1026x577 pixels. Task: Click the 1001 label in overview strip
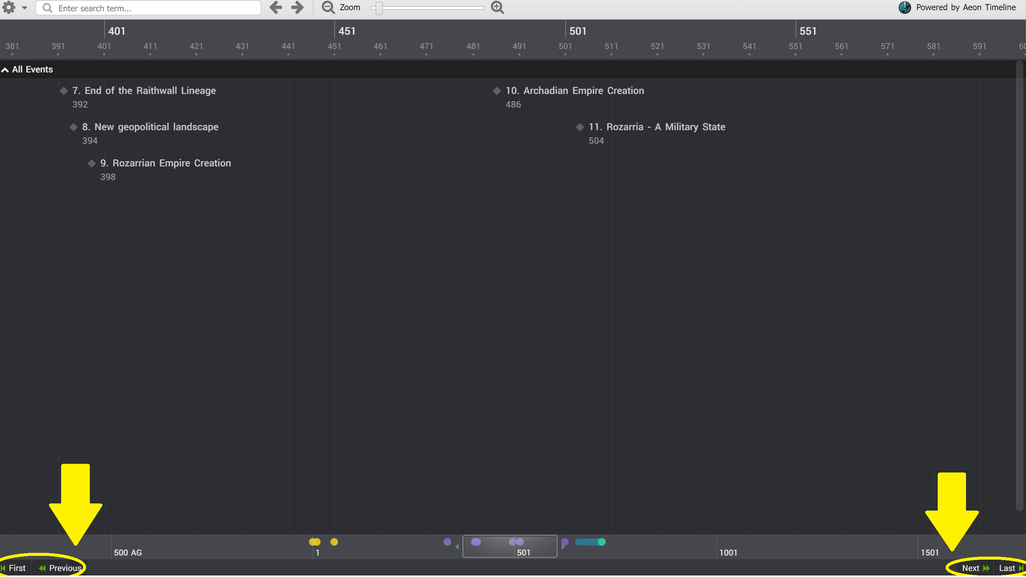click(728, 553)
